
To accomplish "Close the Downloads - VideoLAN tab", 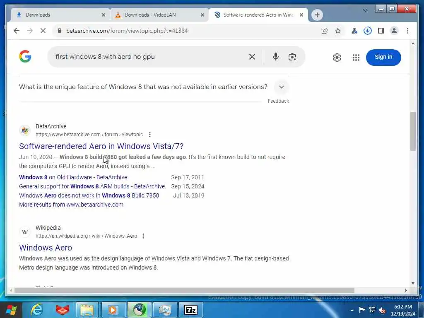I will tap(202, 15).
